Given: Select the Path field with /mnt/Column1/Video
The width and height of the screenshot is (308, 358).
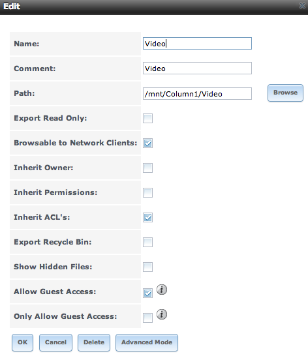Looking at the screenshot, I should pos(197,94).
